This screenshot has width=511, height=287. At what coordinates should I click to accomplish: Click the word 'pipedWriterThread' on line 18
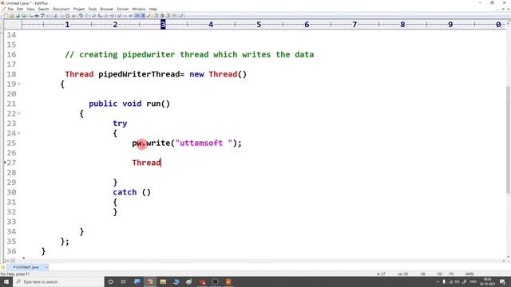[139, 74]
